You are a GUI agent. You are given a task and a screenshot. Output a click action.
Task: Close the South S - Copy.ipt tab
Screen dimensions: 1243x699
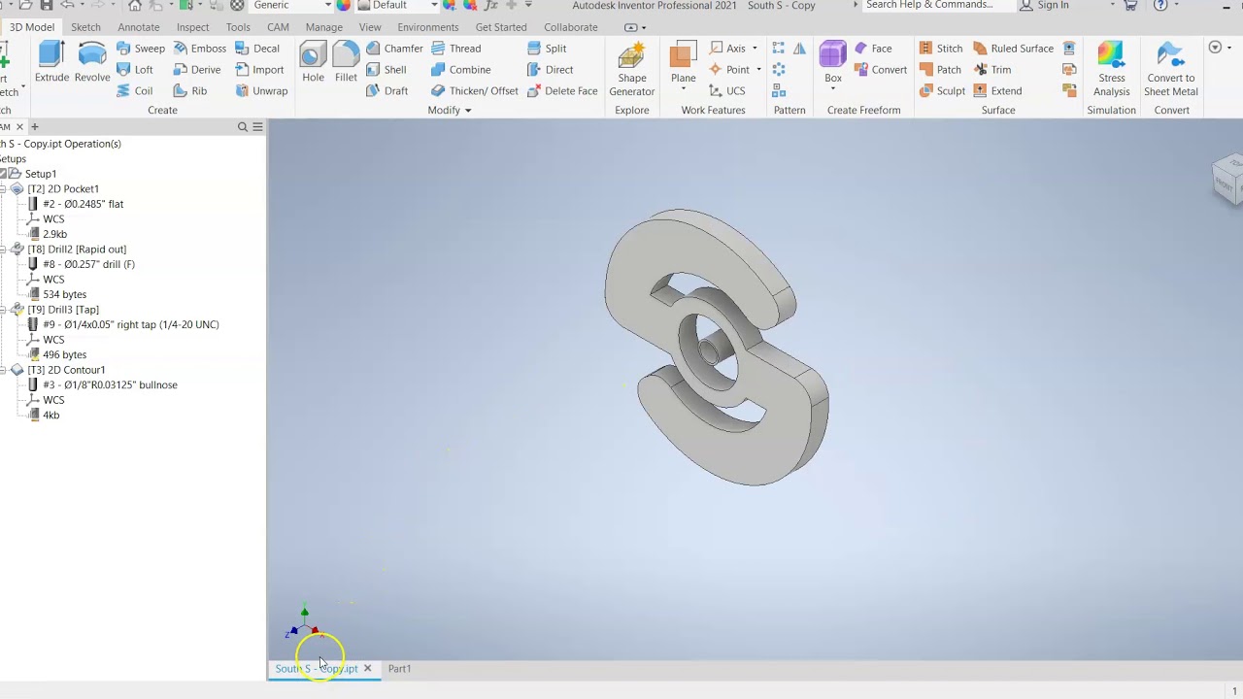(367, 669)
